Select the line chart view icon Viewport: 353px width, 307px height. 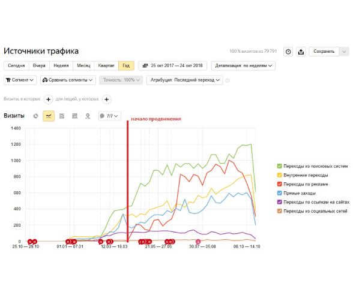[49, 116]
